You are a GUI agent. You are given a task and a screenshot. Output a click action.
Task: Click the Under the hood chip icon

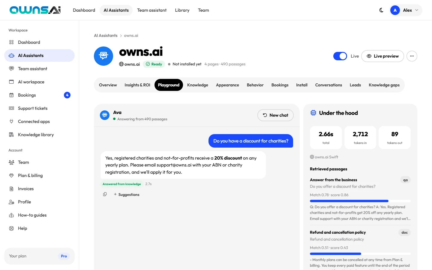[313, 113]
